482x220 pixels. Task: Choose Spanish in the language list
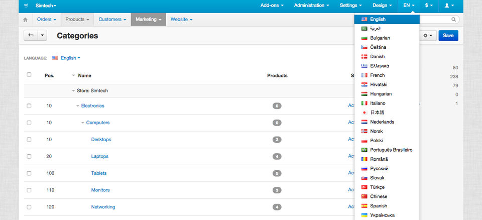tap(379, 206)
